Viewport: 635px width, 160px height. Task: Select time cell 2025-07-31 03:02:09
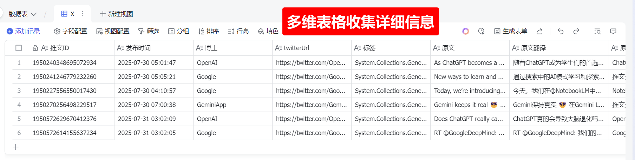154,119
